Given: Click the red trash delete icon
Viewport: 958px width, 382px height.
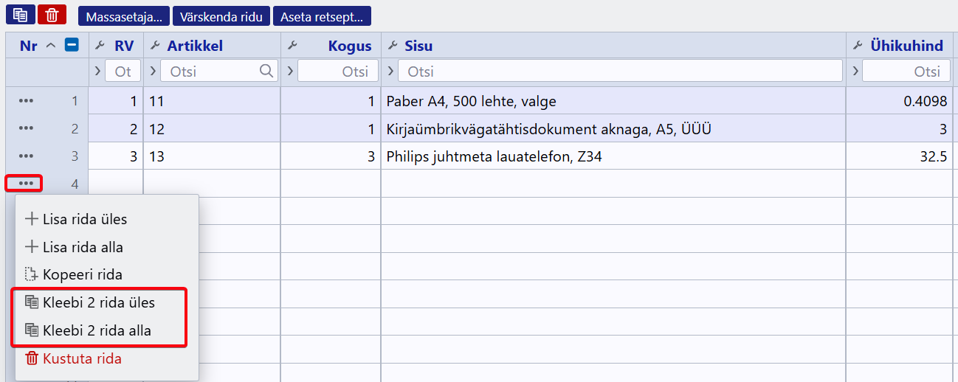Looking at the screenshot, I should pyautogui.click(x=52, y=15).
